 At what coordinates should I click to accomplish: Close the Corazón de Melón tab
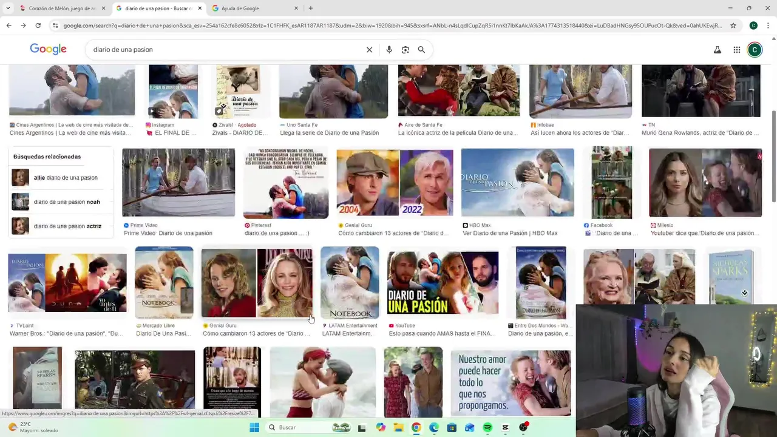coord(103,8)
